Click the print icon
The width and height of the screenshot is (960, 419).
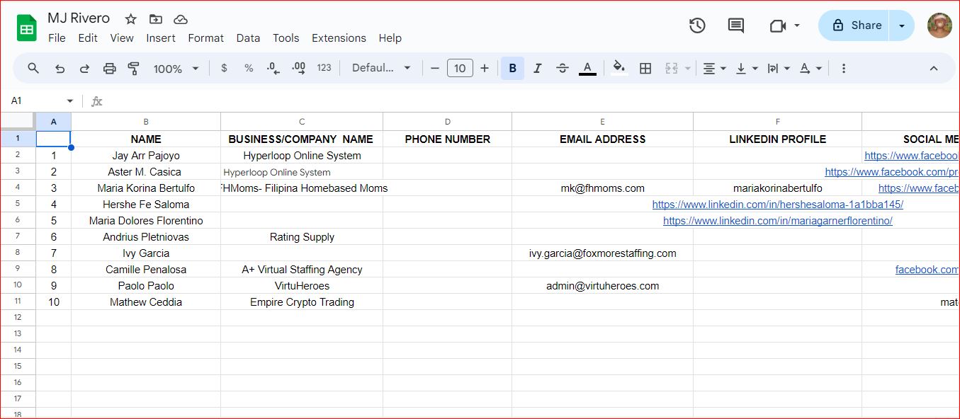coord(109,69)
